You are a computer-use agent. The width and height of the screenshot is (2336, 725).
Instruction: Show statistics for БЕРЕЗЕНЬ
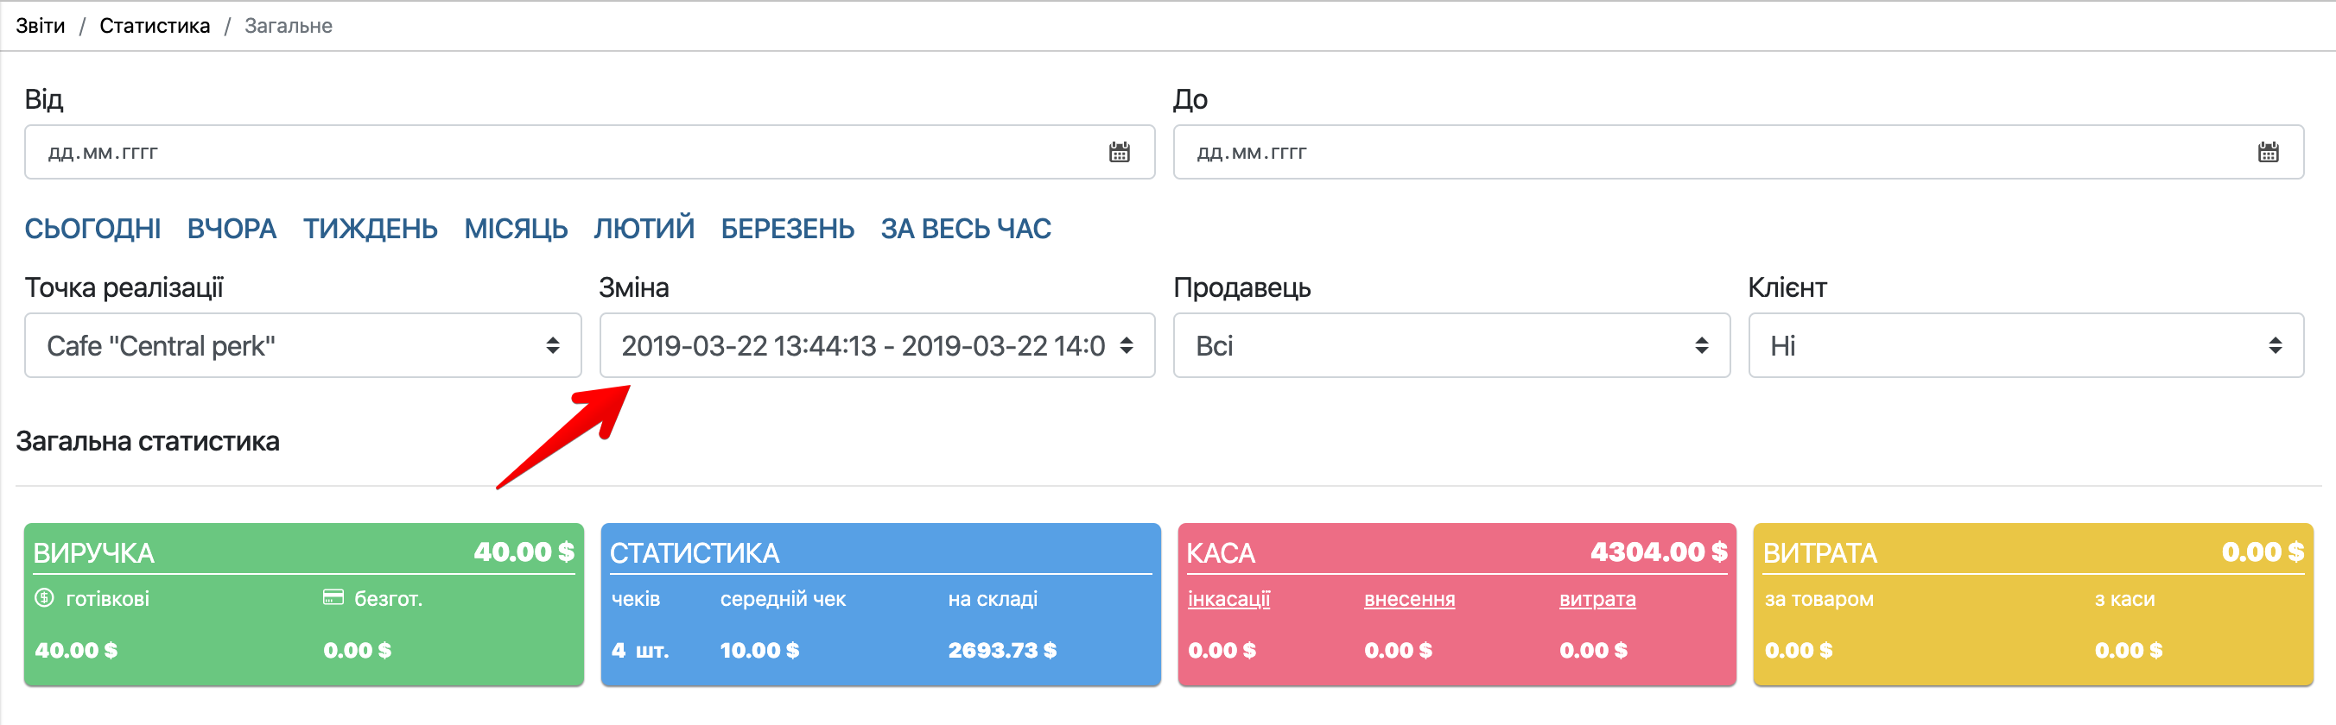pos(787,229)
